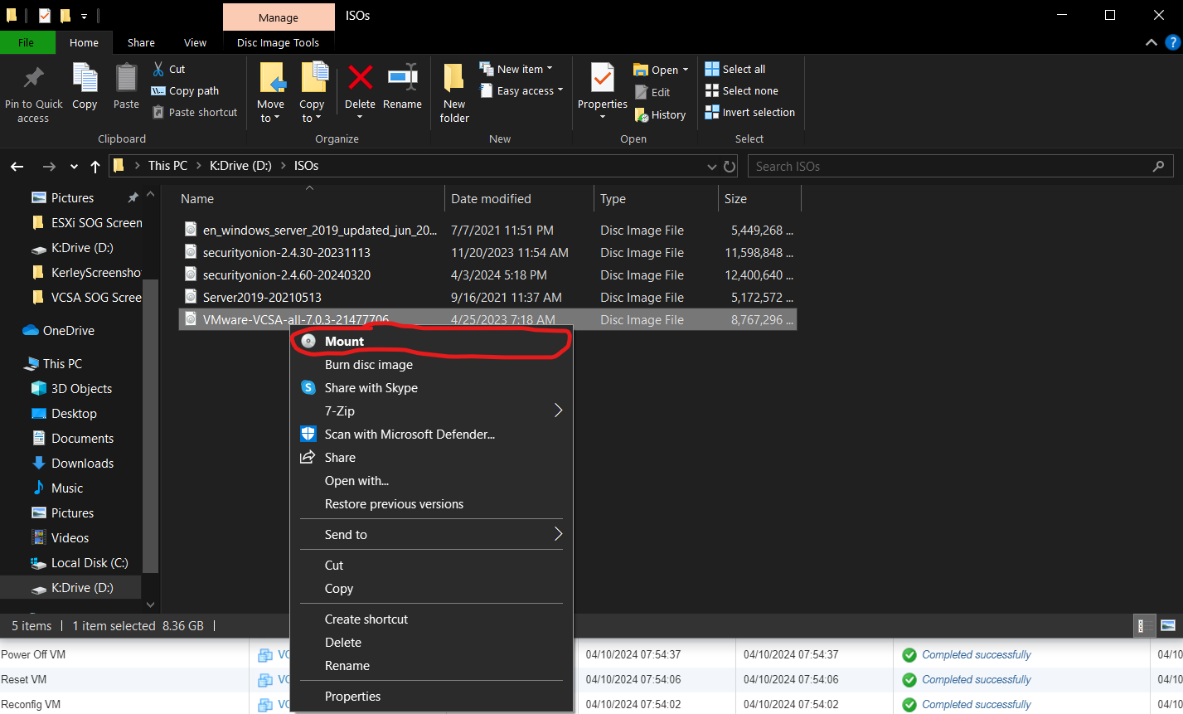Create a New folder from ribbon
The height and width of the screenshot is (714, 1183).
[x=454, y=93]
